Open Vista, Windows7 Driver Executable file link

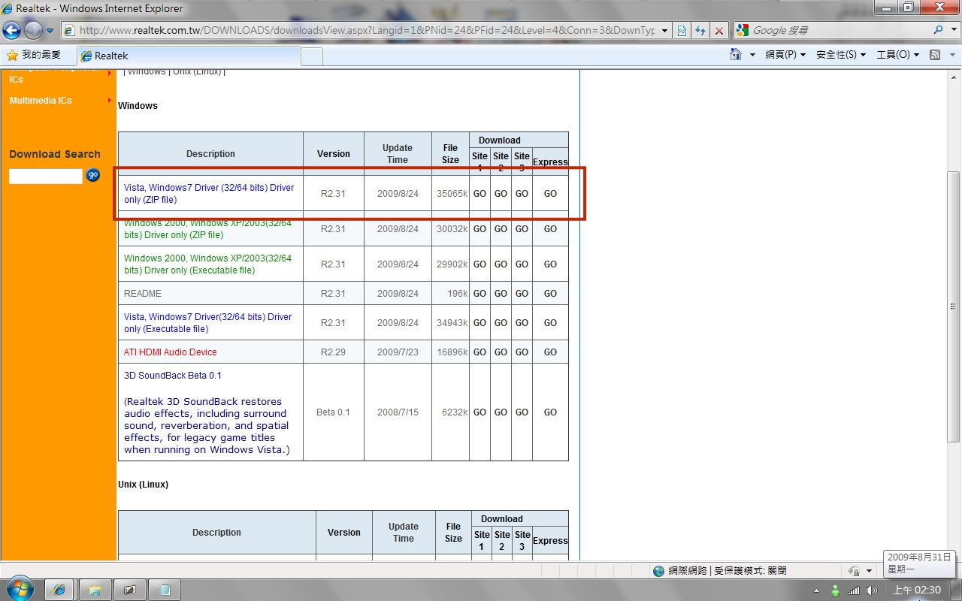pyautogui.click(x=207, y=323)
